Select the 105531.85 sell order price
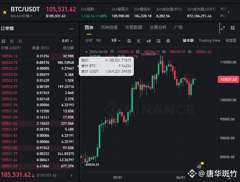The width and height of the screenshot is (240, 182). point(9,118)
